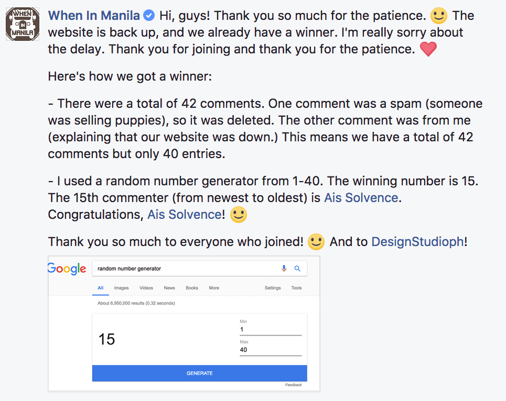Switch to the Videos tab
This screenshot has width=506, height=401.
point(146,288)
